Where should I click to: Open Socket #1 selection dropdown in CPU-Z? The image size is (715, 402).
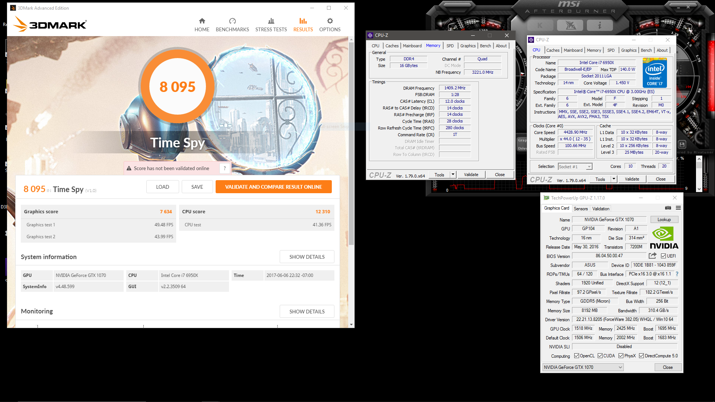(x=575, y=167)
